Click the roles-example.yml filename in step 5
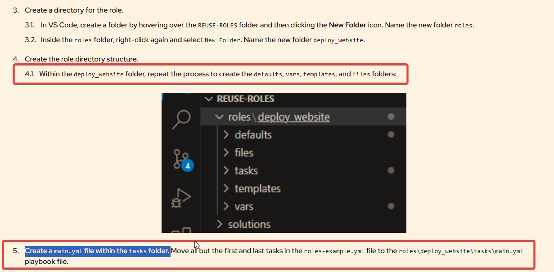 click(x=334, y=251)
